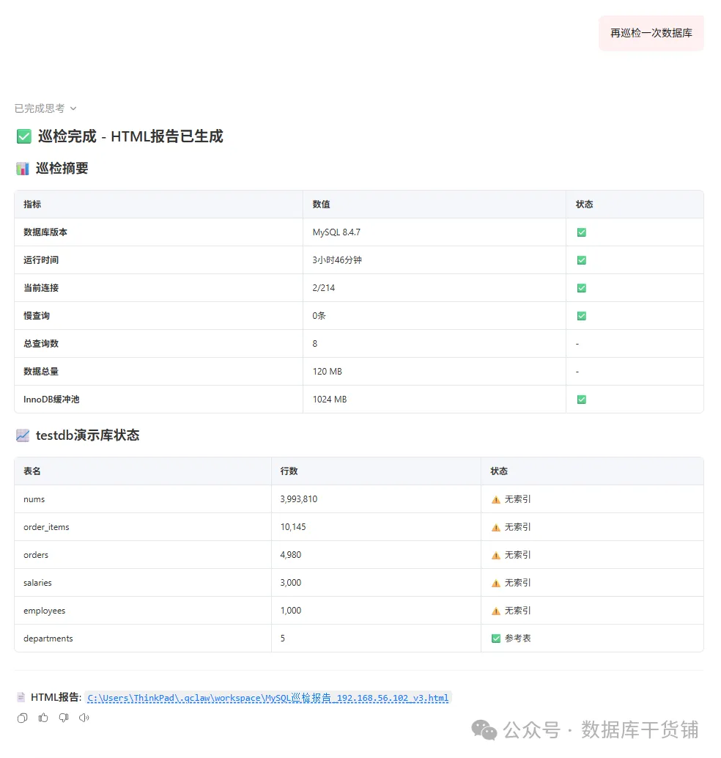Click green check for 数据库版本 status
721x758 pixels.
click(581, 232)
